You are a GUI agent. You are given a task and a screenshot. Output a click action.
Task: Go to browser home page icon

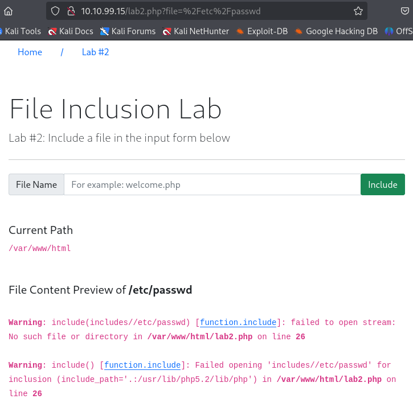click(8, 11)
